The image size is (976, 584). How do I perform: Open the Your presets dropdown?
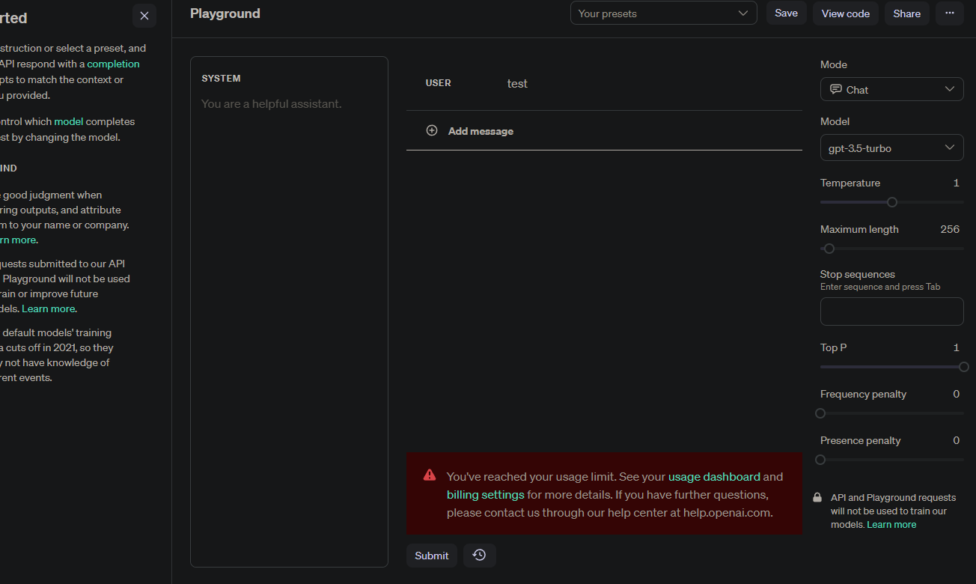coord(663,13)
